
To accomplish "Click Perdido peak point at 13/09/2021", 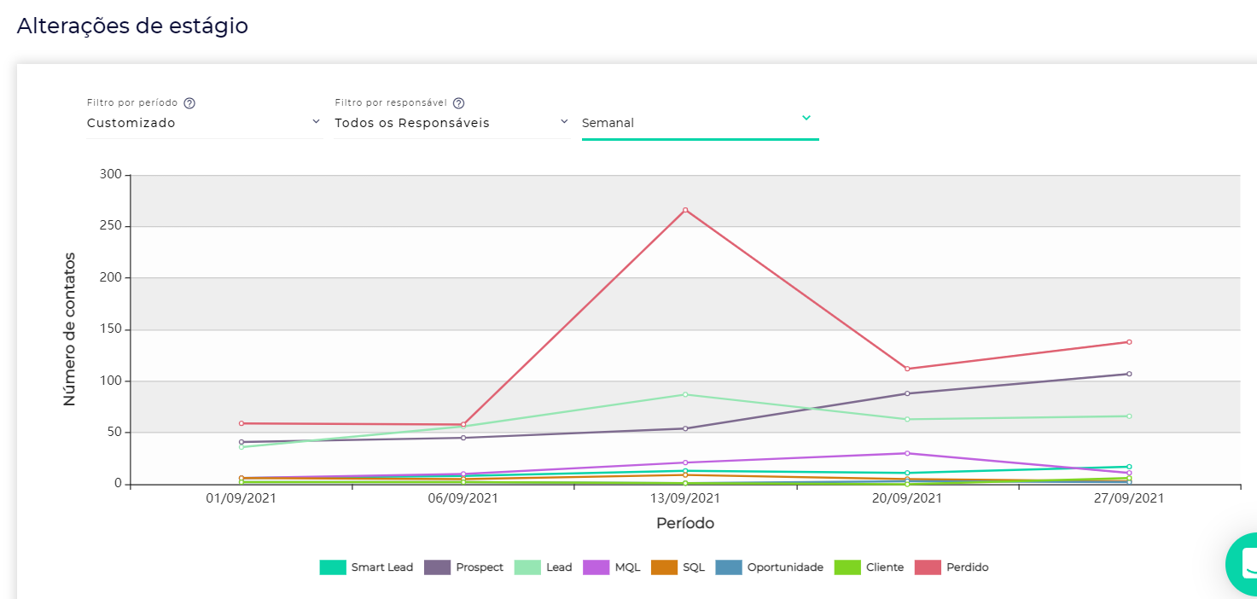I will (685, 210).
